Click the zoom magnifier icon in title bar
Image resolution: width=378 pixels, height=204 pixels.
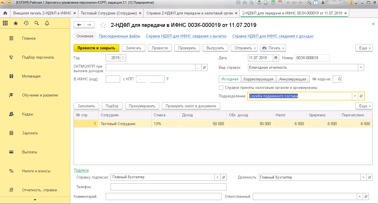point(309,3)
